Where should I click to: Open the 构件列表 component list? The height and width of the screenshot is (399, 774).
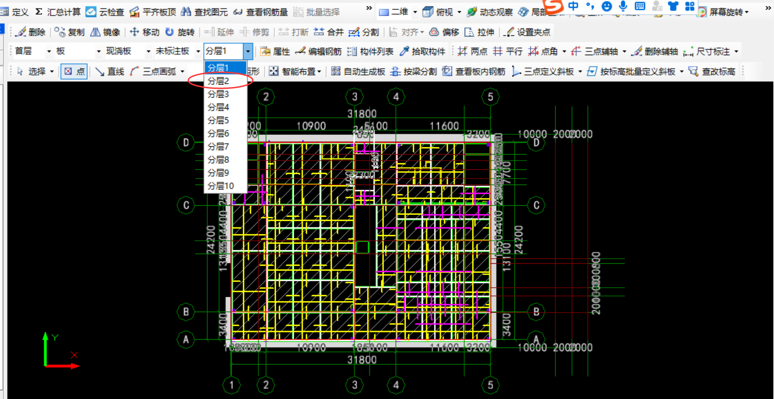click(x=370, y=51)
